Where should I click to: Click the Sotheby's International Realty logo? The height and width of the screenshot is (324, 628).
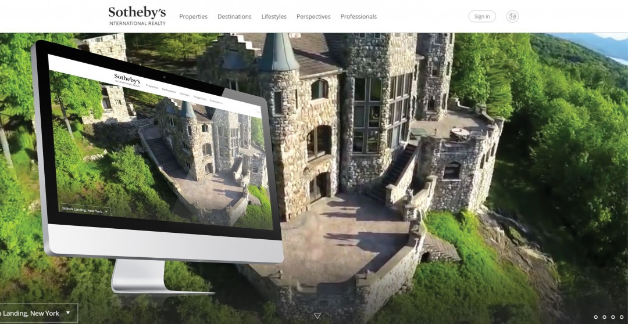click(137, 16)
